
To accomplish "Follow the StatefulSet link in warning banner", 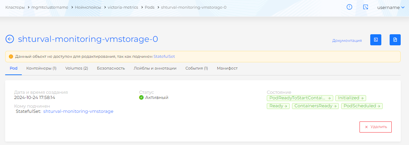I will (x=164, y=56).
